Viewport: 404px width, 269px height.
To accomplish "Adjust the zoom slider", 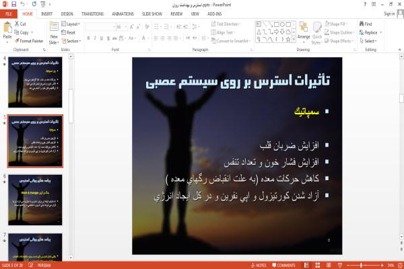I will pyautogui.click(x=361, y=266).
